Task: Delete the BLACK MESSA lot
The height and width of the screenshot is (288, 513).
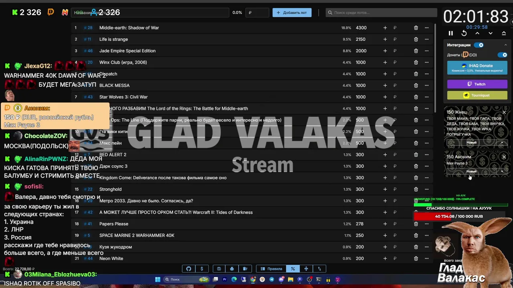Action: point(416,85)
